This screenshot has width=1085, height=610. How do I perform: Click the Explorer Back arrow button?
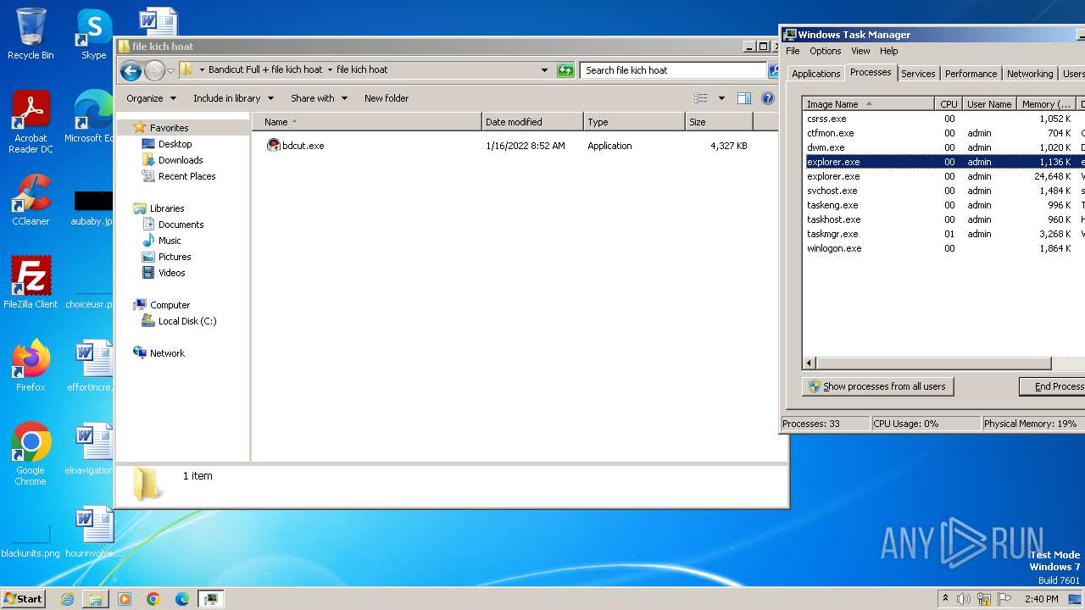131,70
